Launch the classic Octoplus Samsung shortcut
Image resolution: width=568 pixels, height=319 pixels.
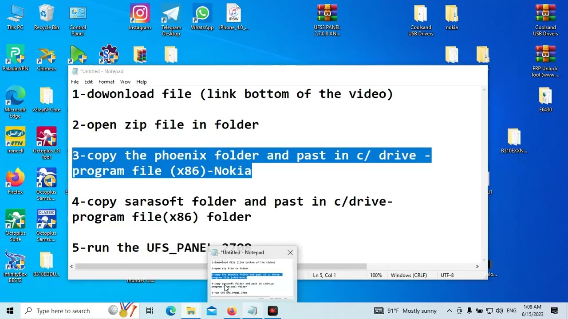(46, 226)
